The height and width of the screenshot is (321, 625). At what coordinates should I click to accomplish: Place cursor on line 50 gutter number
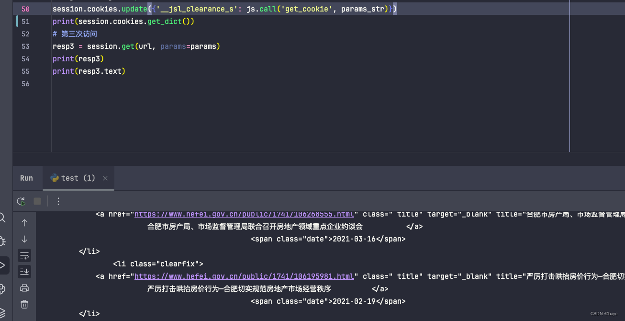pos(25,9)
